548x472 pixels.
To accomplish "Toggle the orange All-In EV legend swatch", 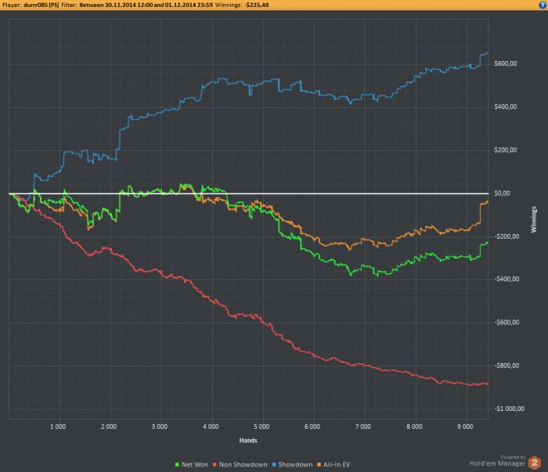I will [319, 465].
